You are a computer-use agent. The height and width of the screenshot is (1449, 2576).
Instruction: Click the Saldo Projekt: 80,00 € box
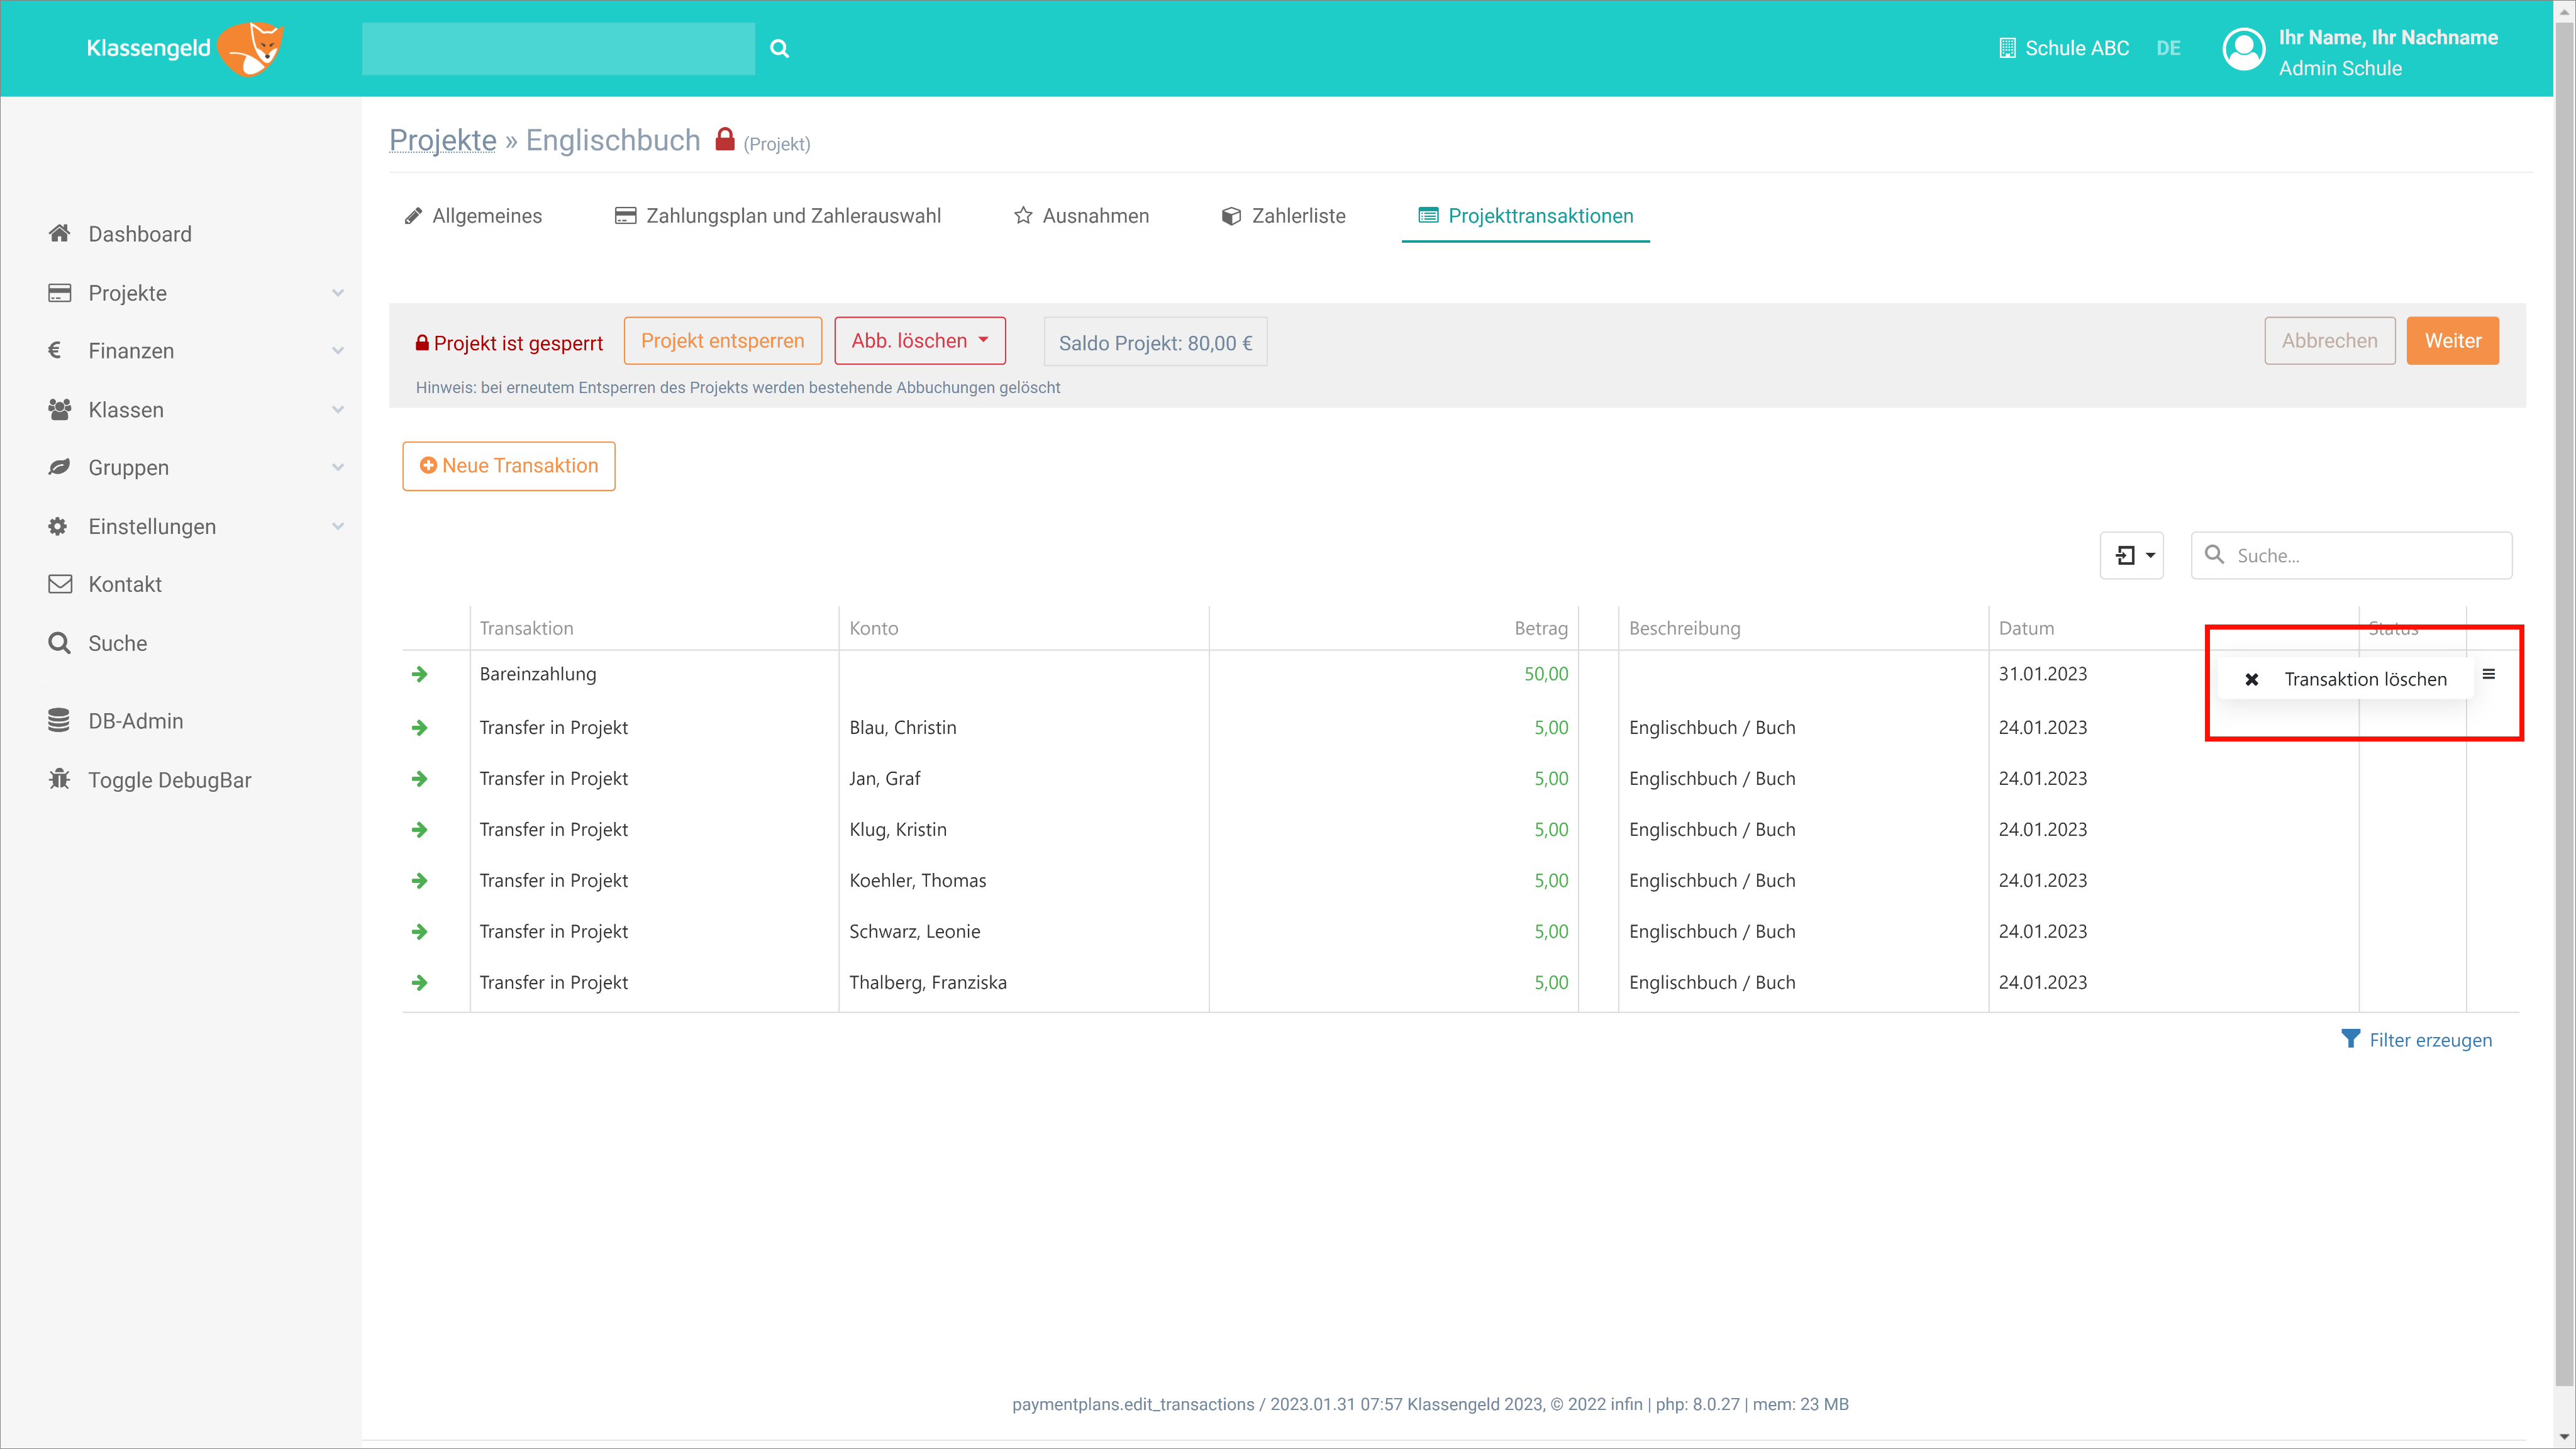point(1155,342)
